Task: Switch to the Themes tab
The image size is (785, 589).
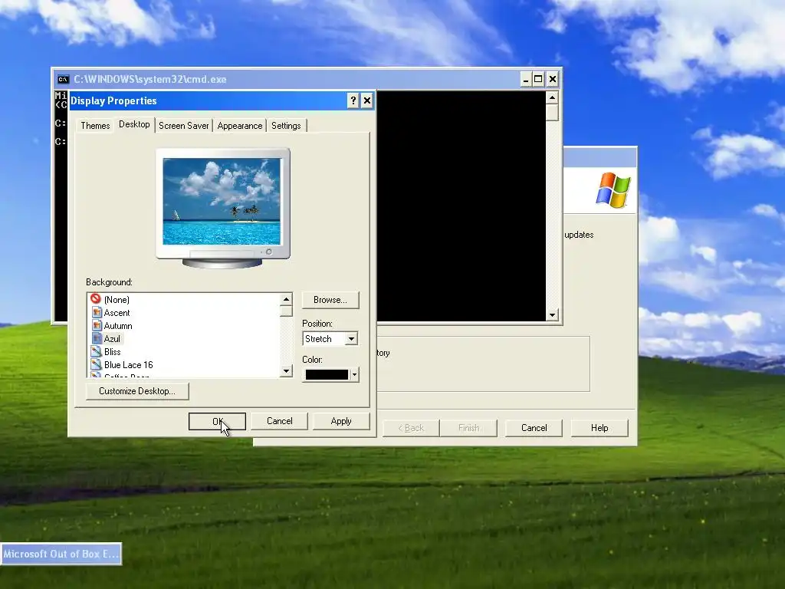Action: click(95, 126)
